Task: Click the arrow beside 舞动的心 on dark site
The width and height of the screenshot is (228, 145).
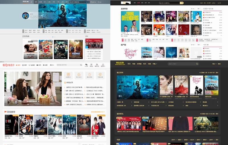Action: click(x=218, y=105)
